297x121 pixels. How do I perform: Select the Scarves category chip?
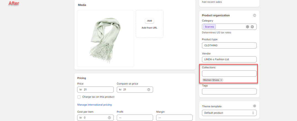tap(209, 27)
